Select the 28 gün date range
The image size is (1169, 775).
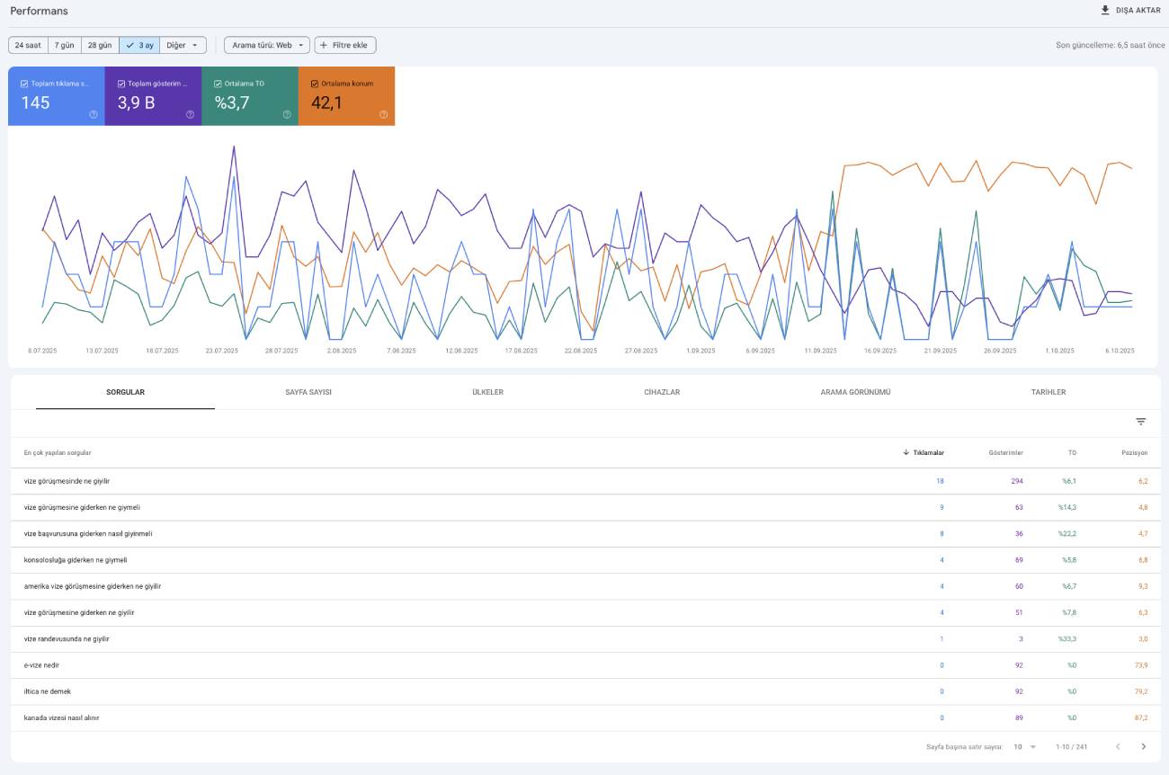click(x=100, y=45)
